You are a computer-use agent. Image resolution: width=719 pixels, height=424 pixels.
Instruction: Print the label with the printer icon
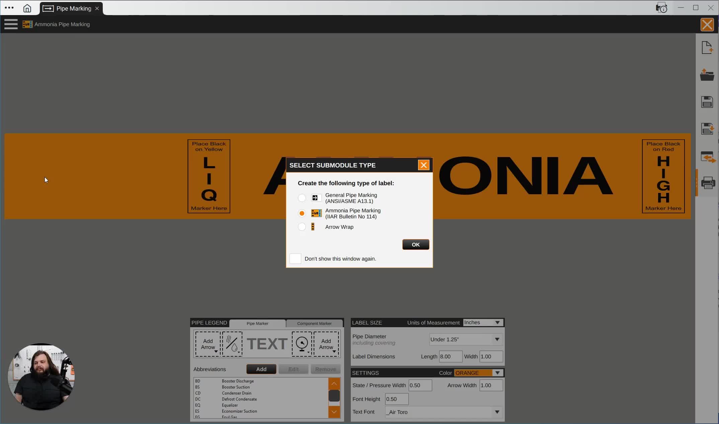click(708, 183)
